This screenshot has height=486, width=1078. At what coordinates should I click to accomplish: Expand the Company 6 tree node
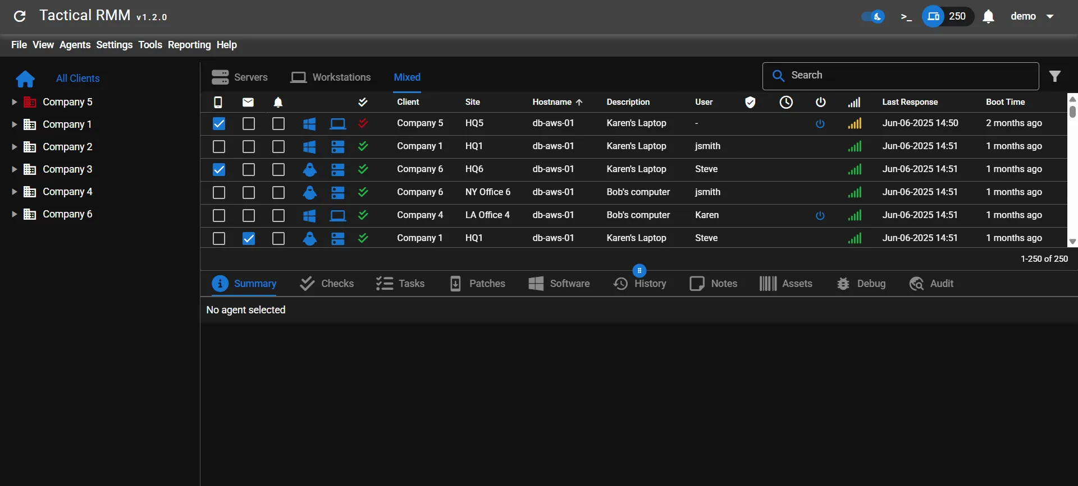15,214
